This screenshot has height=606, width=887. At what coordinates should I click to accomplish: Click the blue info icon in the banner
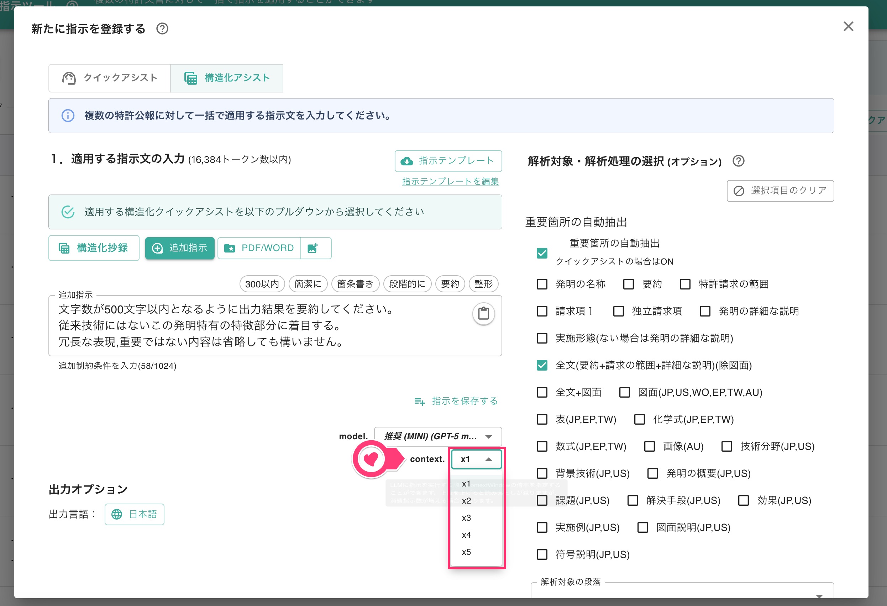(x=68, y=116)
